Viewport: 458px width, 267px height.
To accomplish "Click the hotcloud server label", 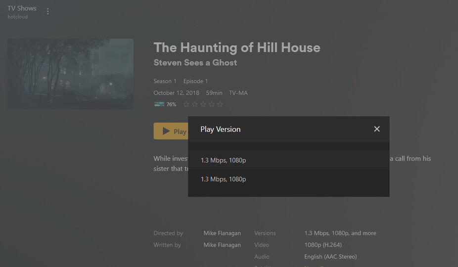I will pos(17,17).
